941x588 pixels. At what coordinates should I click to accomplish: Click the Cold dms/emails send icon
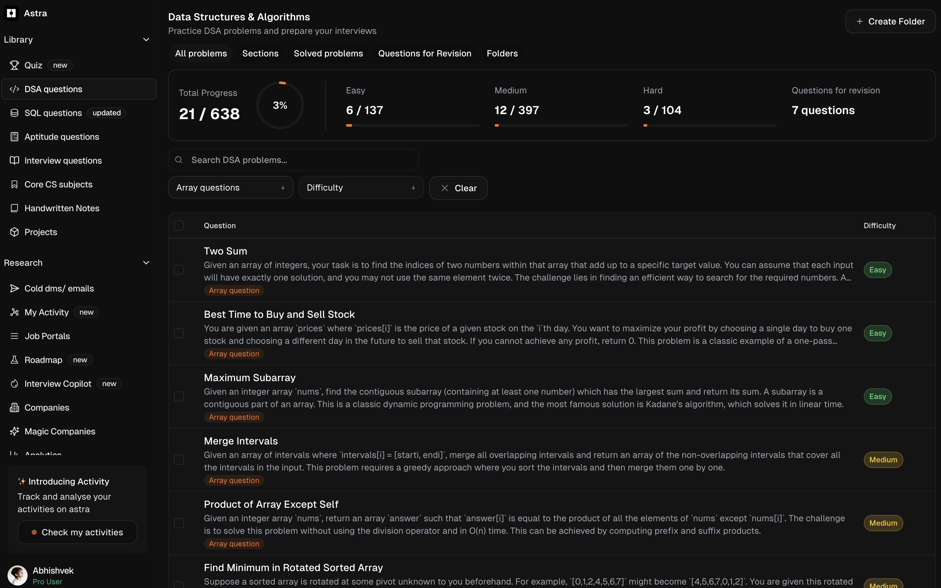point(14,289)
